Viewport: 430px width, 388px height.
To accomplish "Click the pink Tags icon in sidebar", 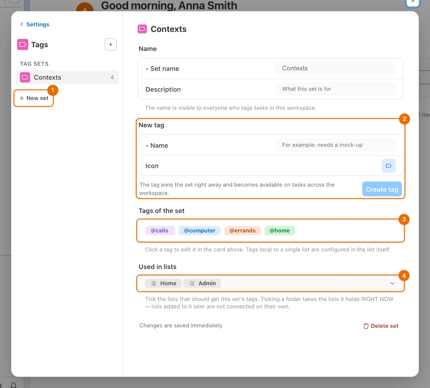I will tap(23, 45).
